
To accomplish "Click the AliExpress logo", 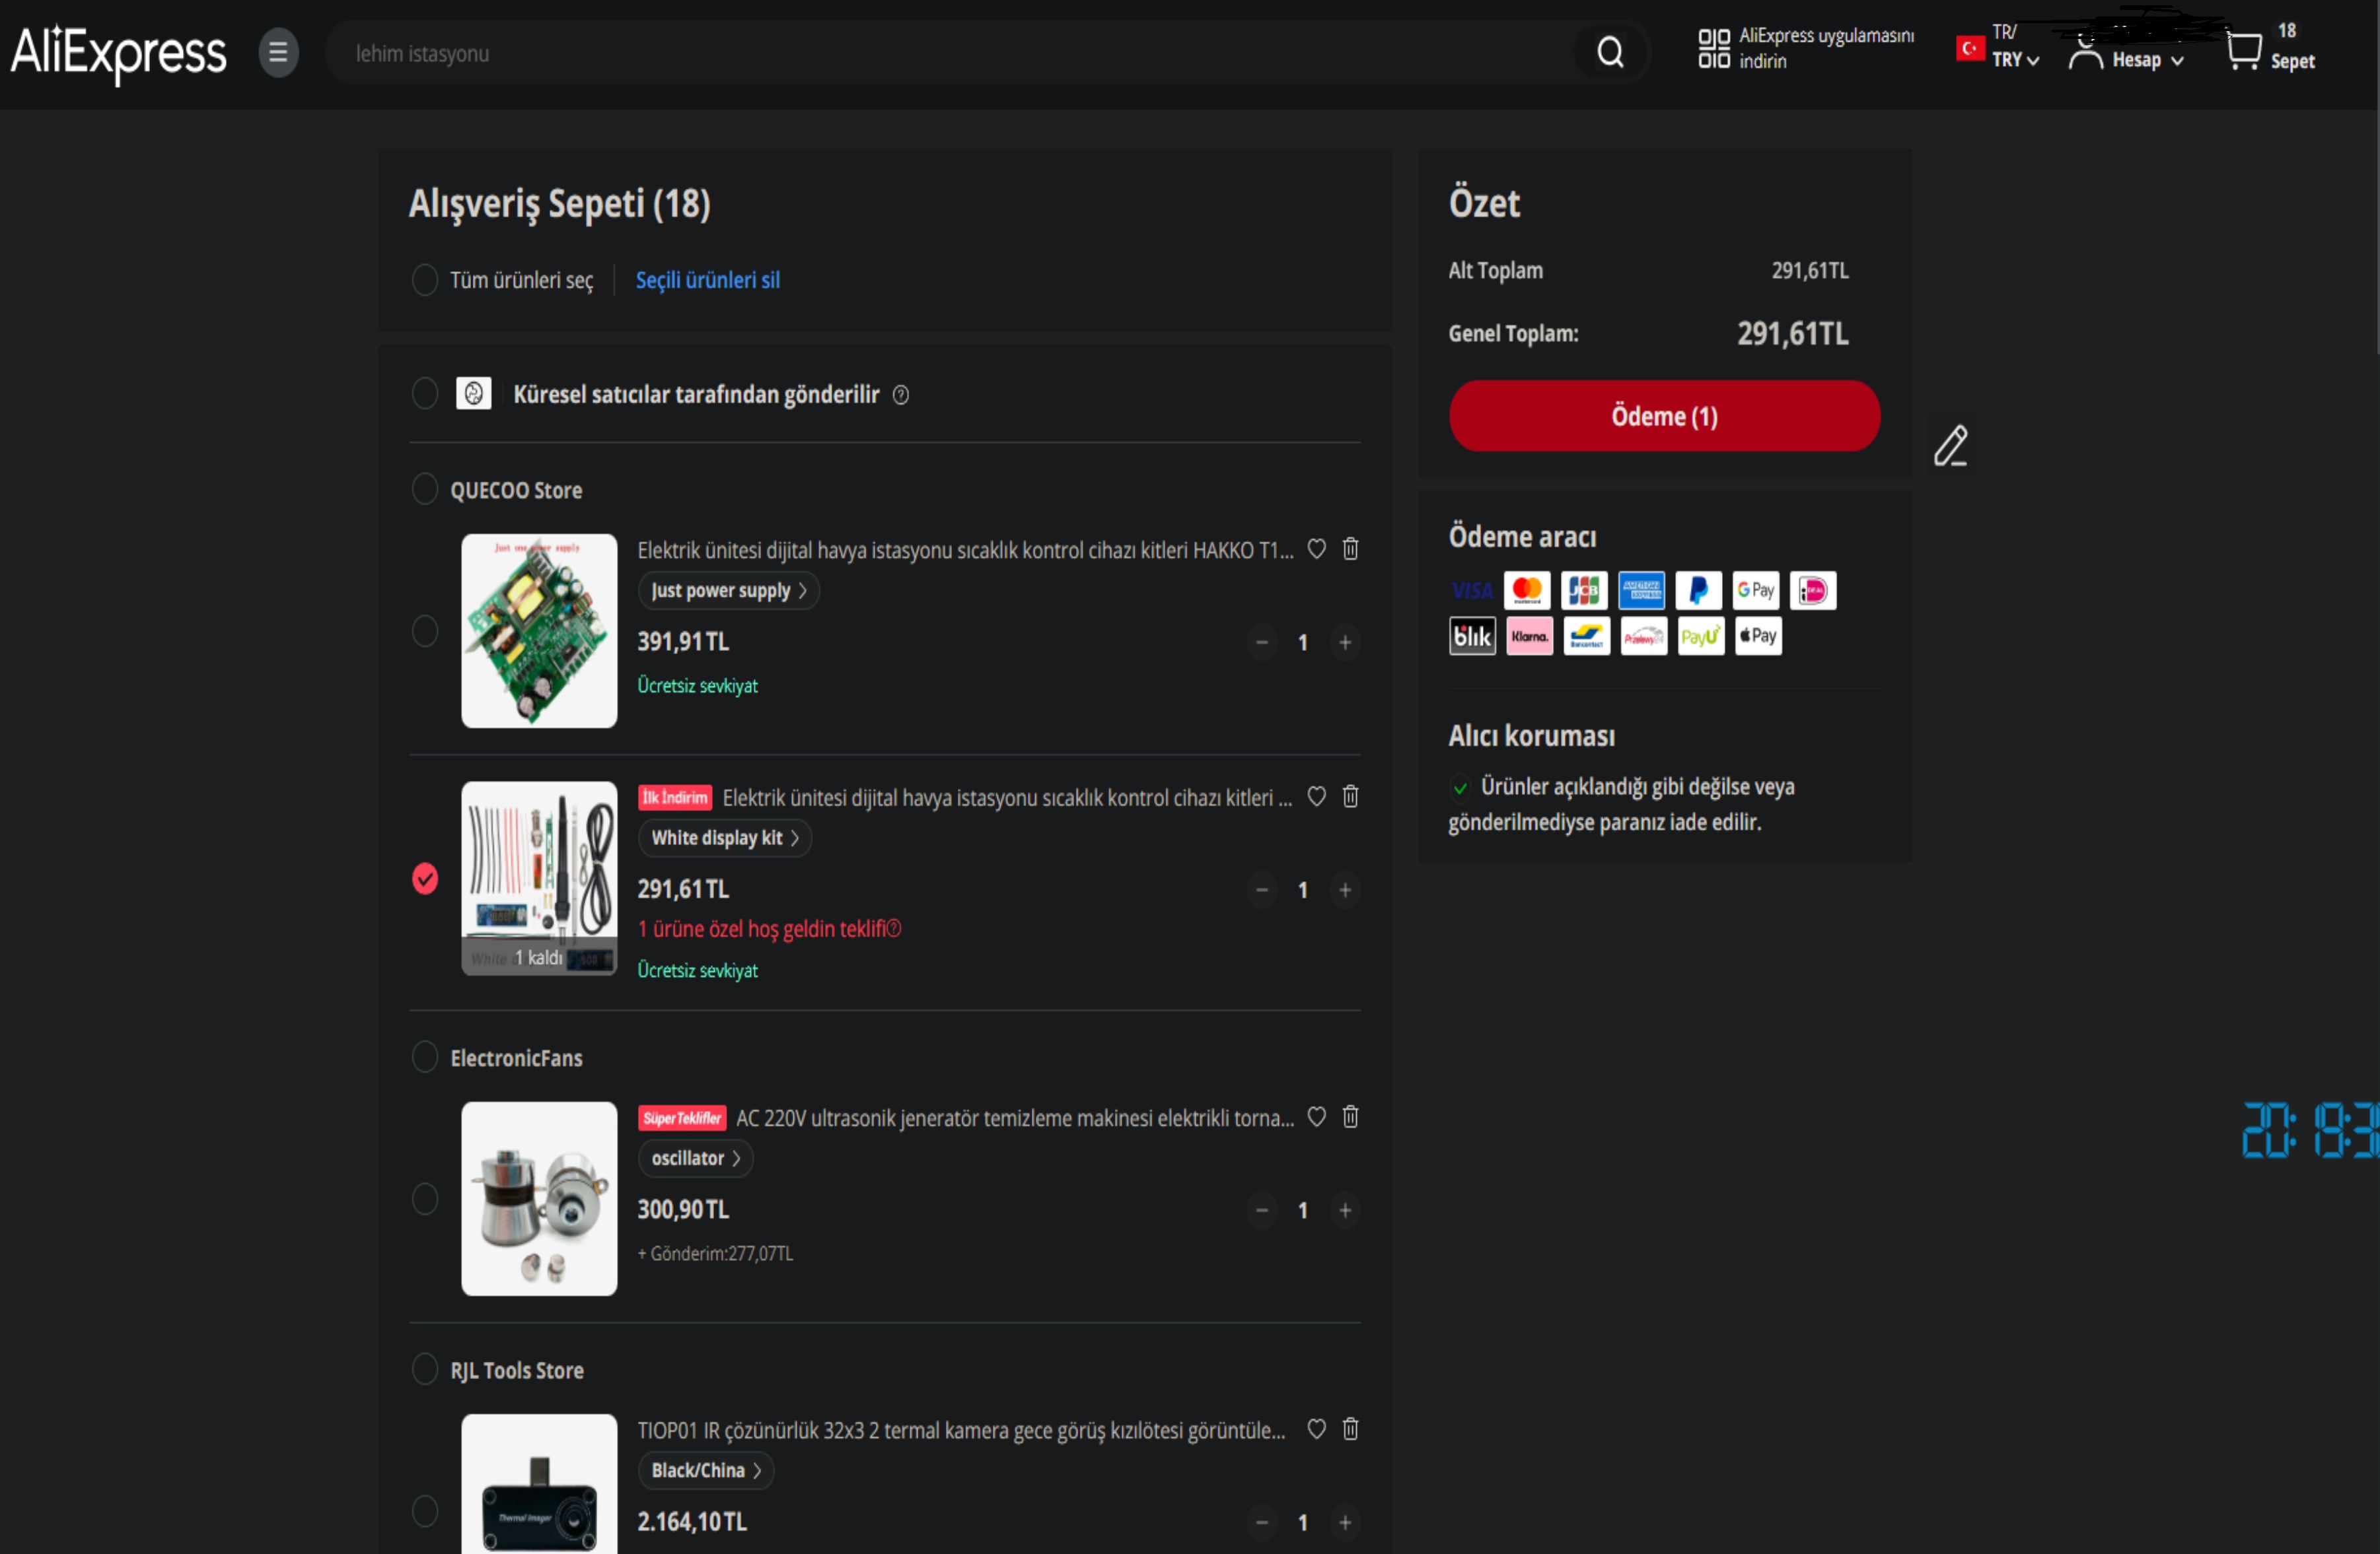I will point(118,53).
